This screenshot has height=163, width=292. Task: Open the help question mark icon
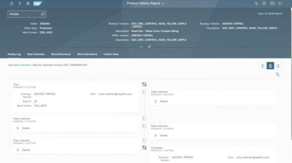tap(264, 3)
